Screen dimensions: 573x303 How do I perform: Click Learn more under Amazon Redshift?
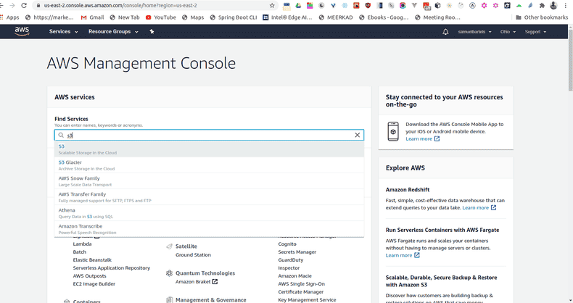(479, 208)
